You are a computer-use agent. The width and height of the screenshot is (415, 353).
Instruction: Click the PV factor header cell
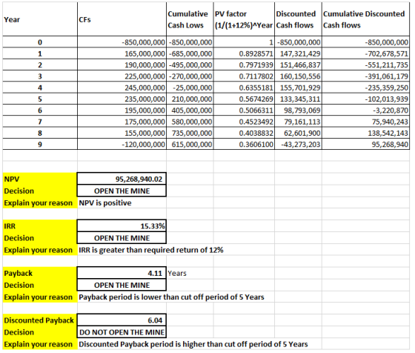click(244, 19)
